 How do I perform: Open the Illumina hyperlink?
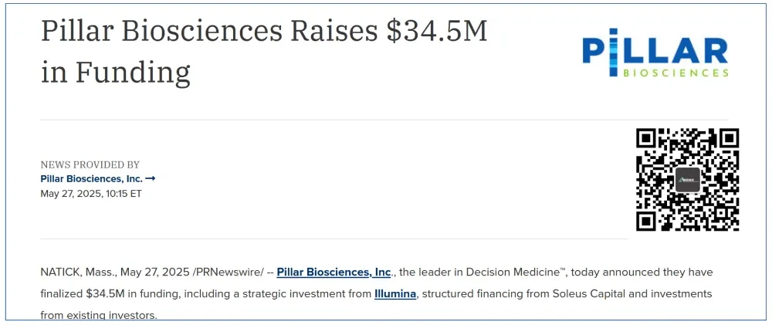click(x=394, y=294)
